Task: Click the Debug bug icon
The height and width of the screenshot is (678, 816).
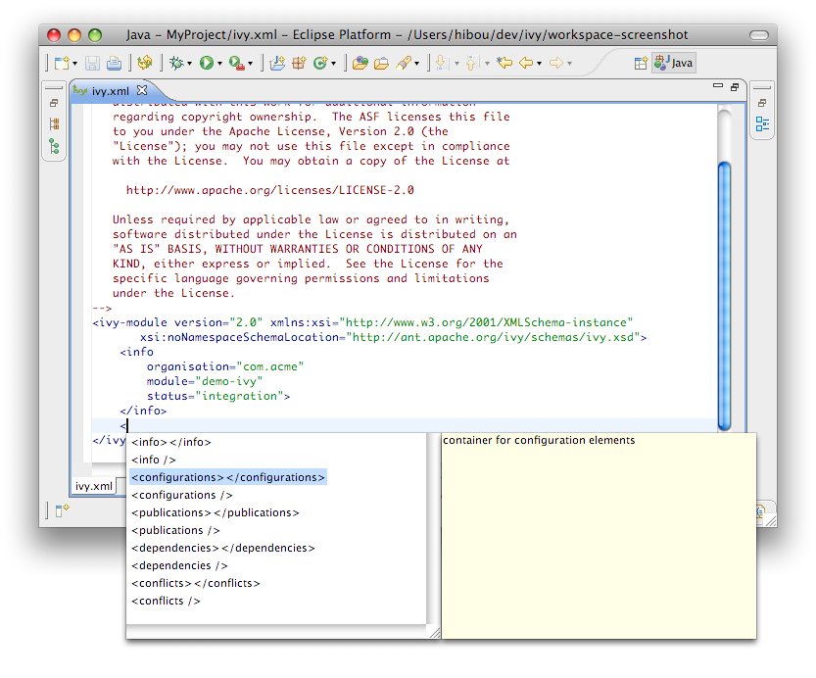Action: tap(176, 64)
